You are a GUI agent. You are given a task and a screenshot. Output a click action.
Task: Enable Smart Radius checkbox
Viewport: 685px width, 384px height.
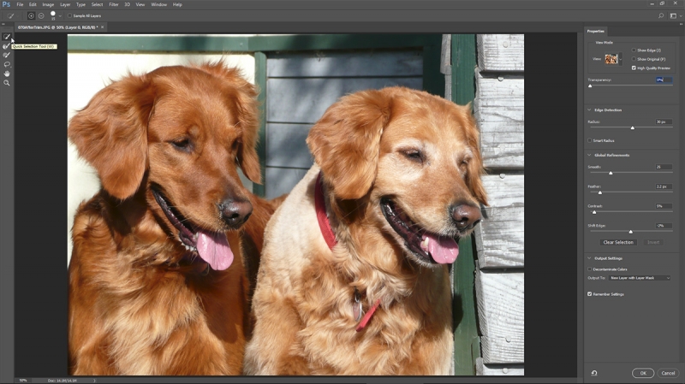pyautogui.click(x=590, y=140)
